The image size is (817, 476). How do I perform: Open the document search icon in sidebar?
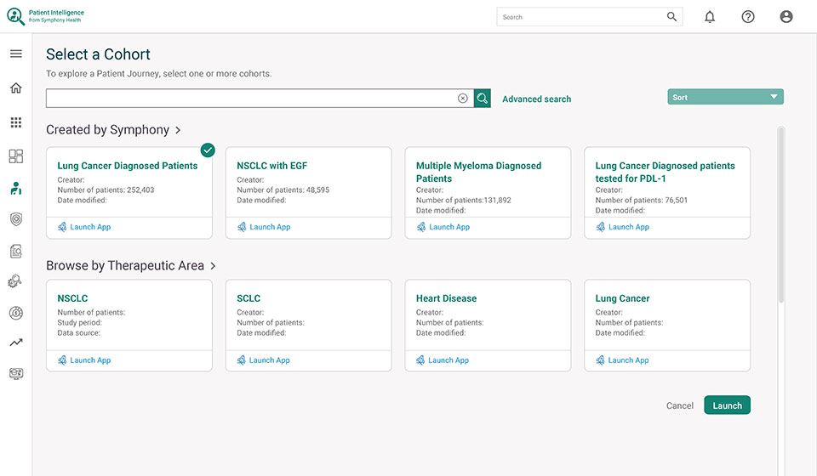click(16, 252)
